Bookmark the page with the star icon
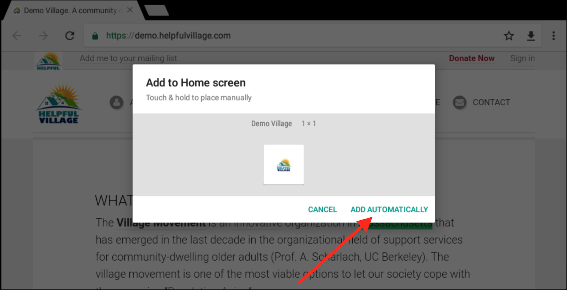The height and width of the screenshot is (290, 567). click(509, 36)
